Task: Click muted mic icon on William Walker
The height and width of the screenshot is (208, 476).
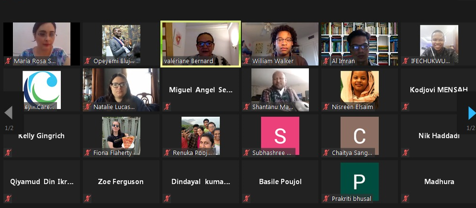Action: tap(247, 61)
